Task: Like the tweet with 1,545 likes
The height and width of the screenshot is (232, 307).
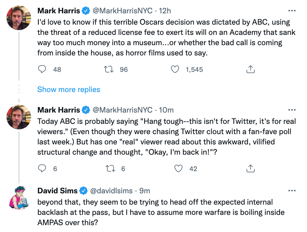Action: click(175, 69)
